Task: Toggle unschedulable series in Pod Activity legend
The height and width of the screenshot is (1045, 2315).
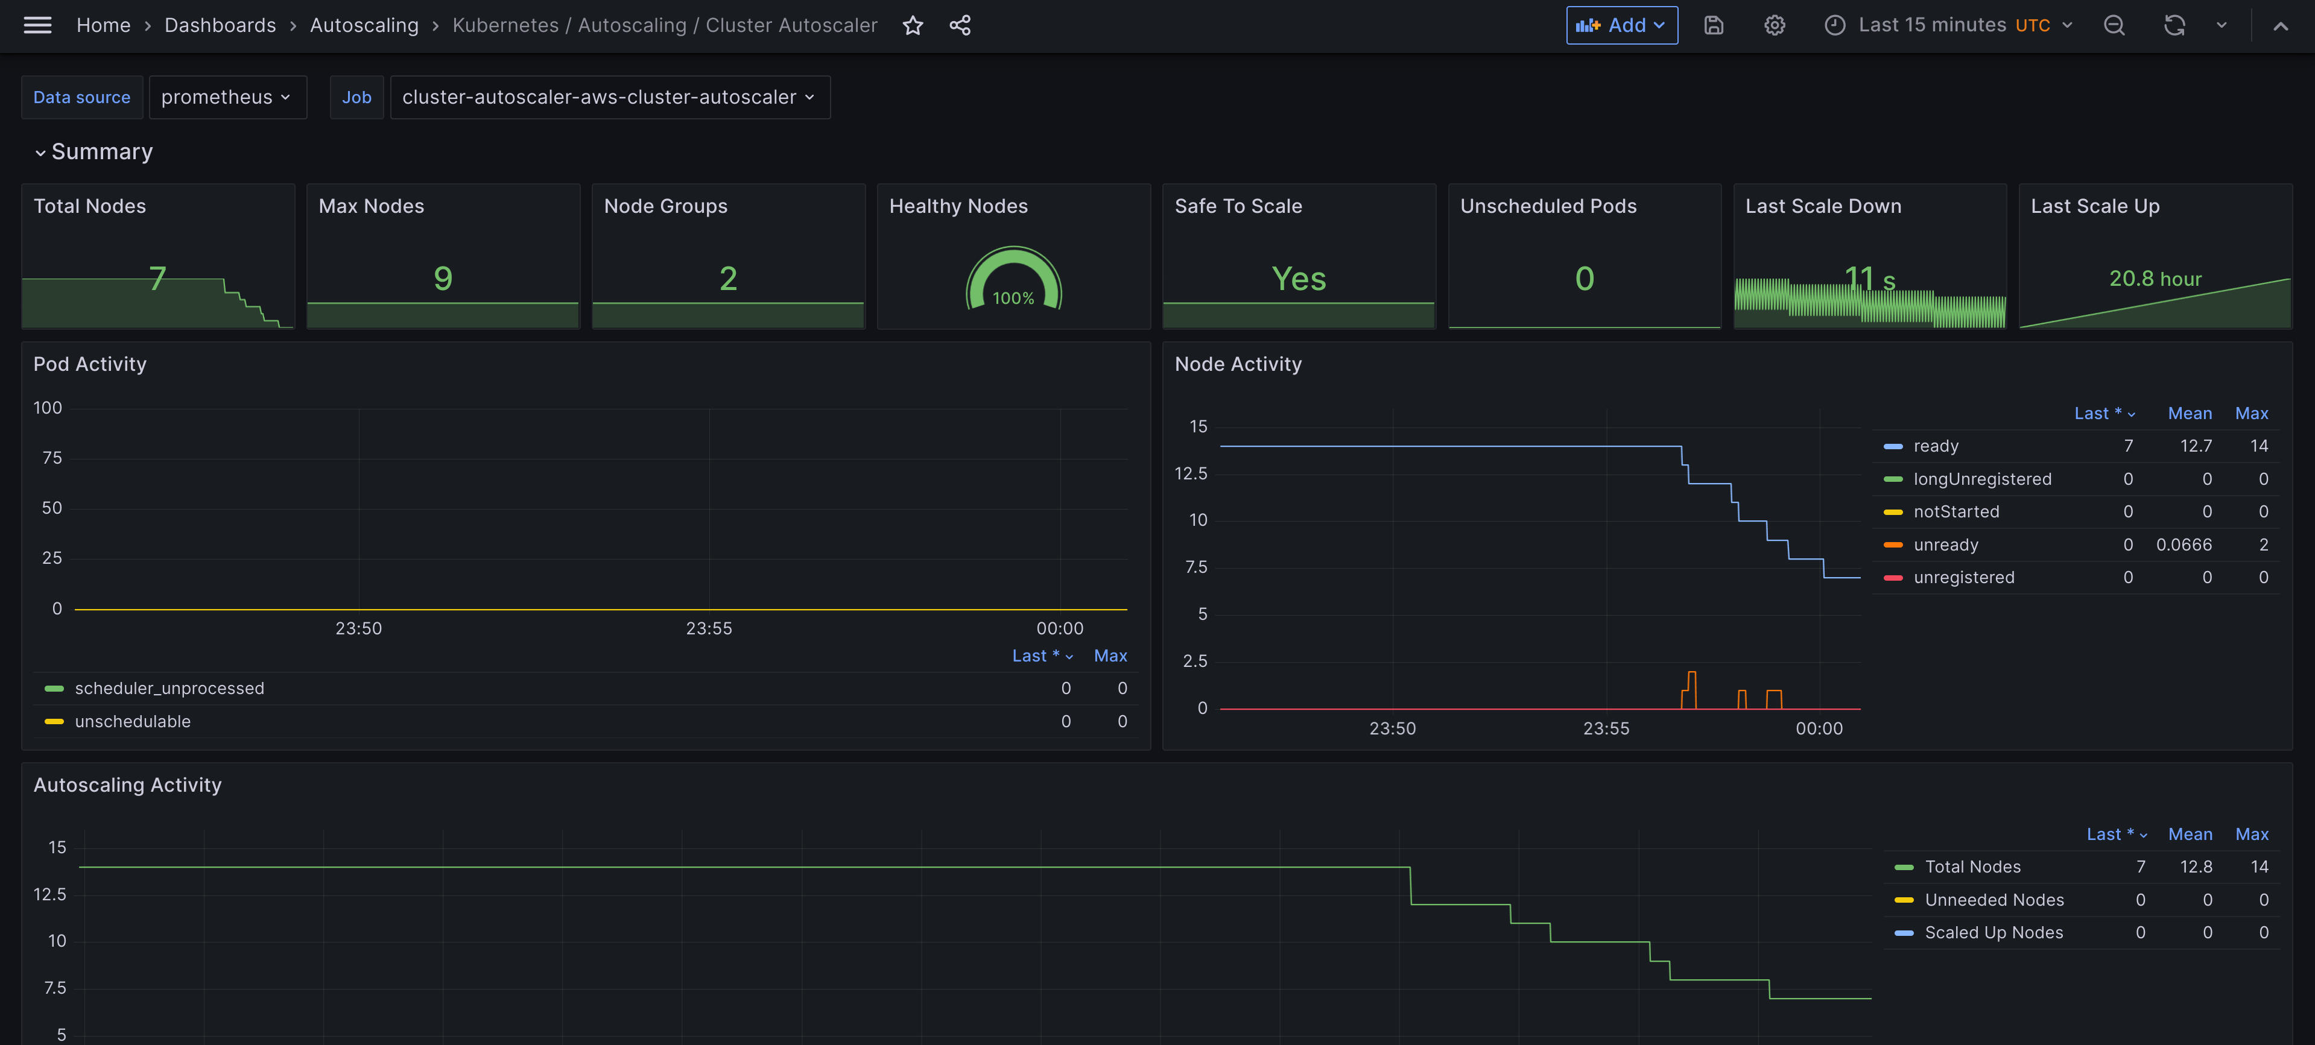Action: (132, 722)
